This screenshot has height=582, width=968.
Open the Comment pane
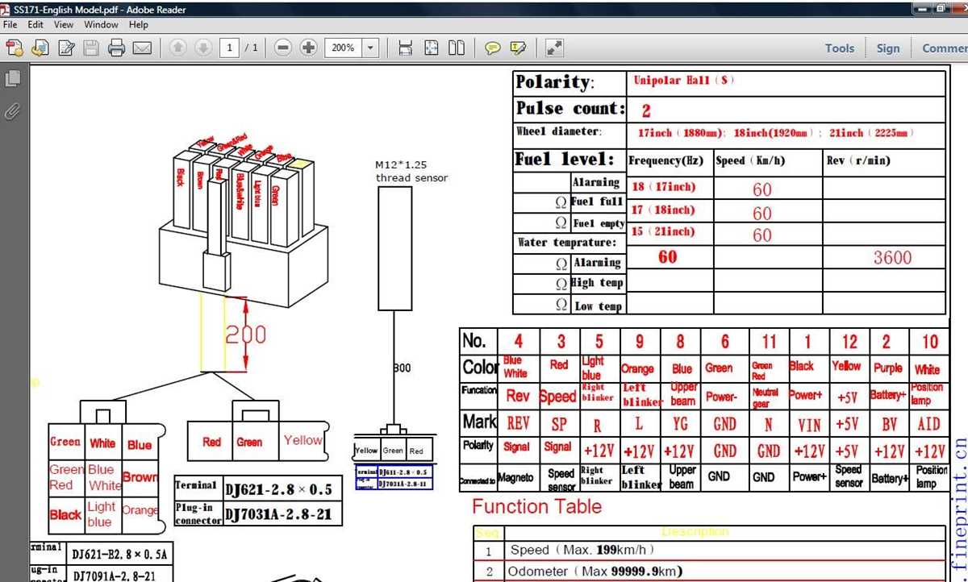pyautogui.click(x=943, y=48)
